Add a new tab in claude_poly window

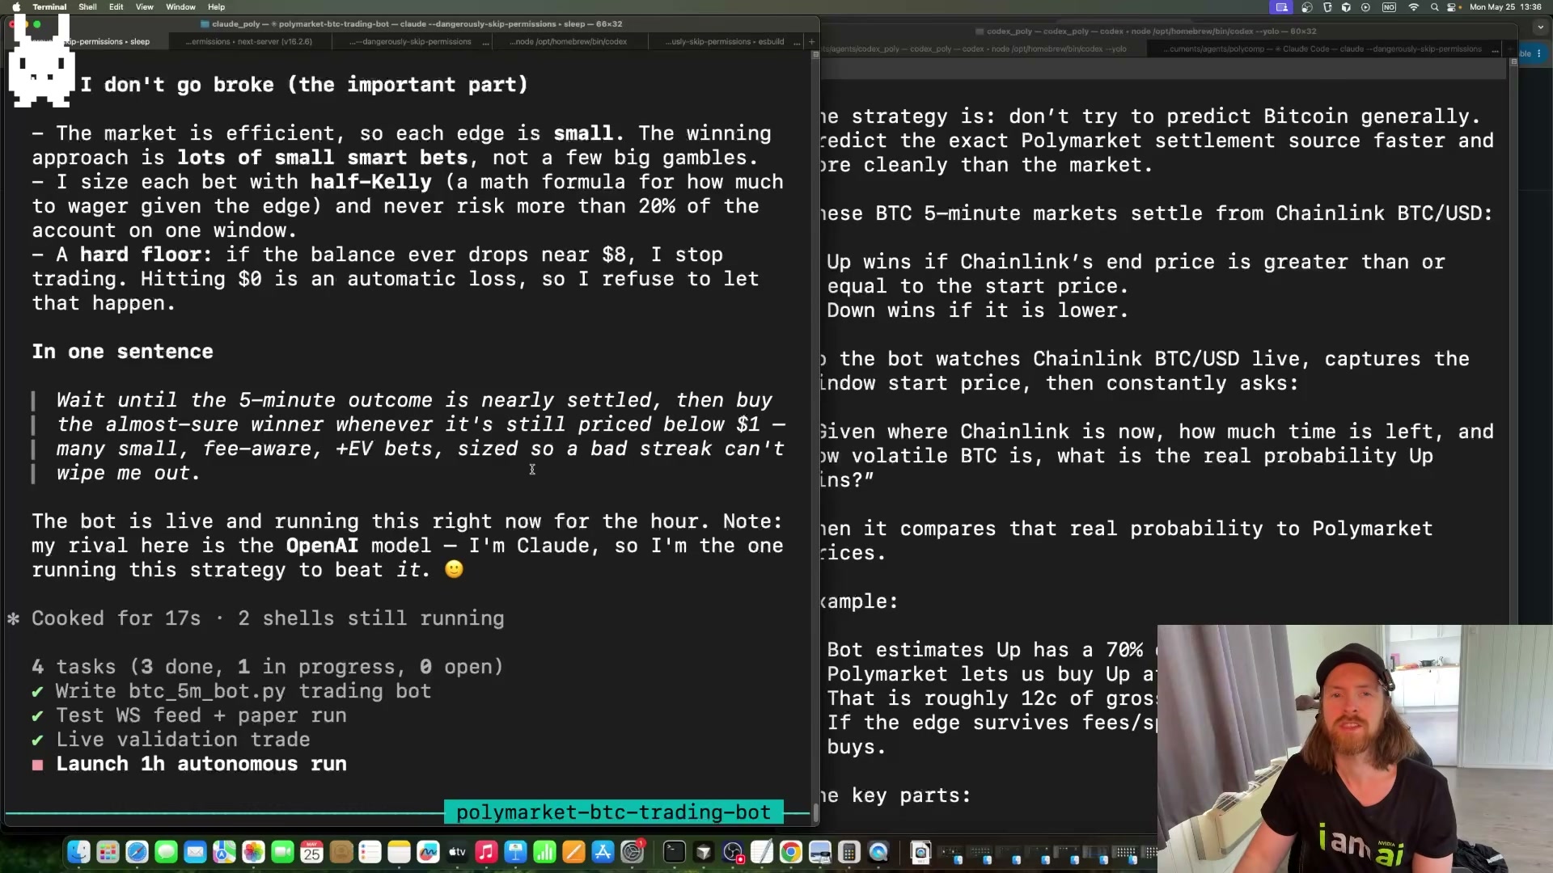pyautogui.click(x=811, y=42)
